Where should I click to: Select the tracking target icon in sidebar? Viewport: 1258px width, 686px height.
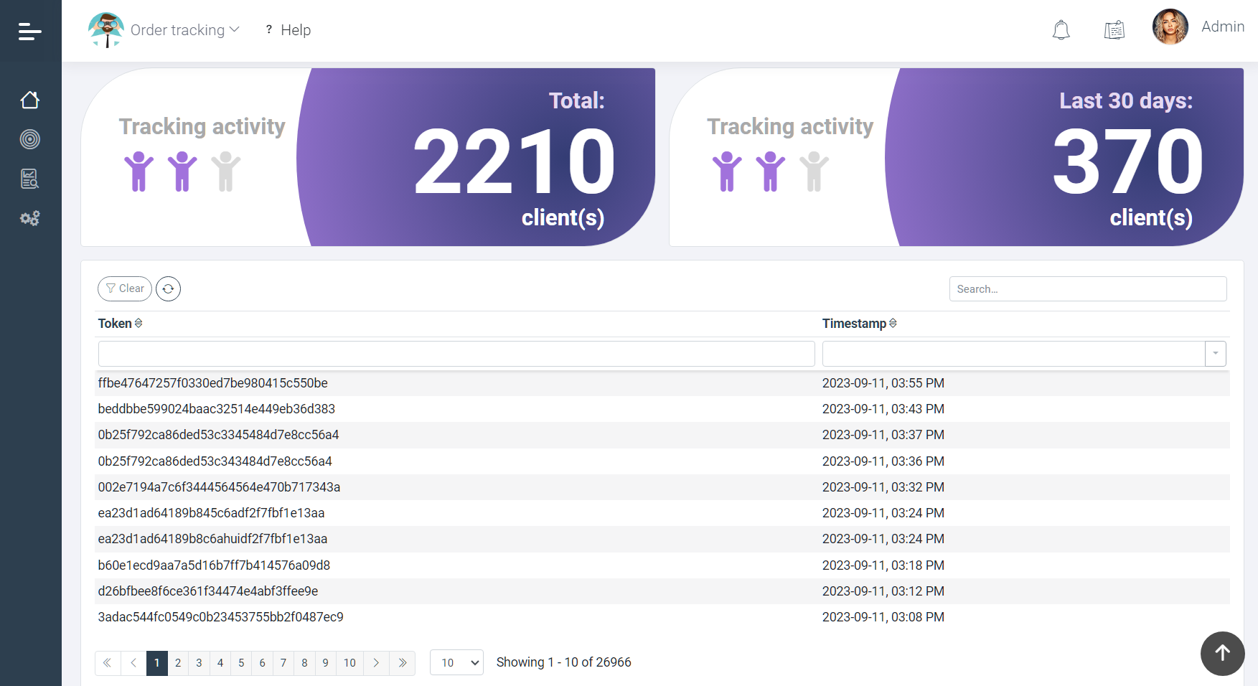pos(30,139)
